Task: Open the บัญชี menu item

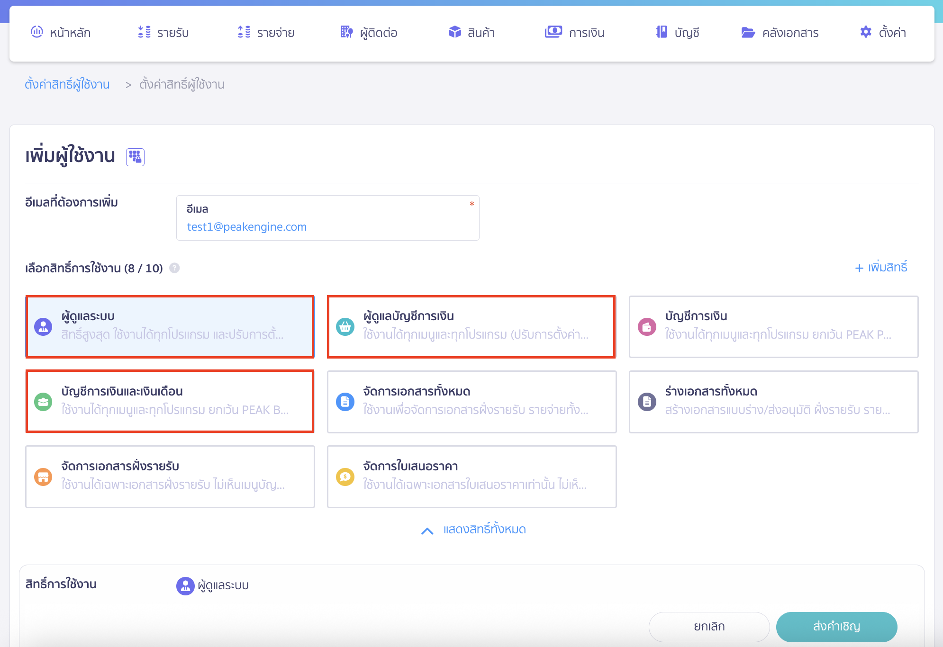Action: pos(678,32)
